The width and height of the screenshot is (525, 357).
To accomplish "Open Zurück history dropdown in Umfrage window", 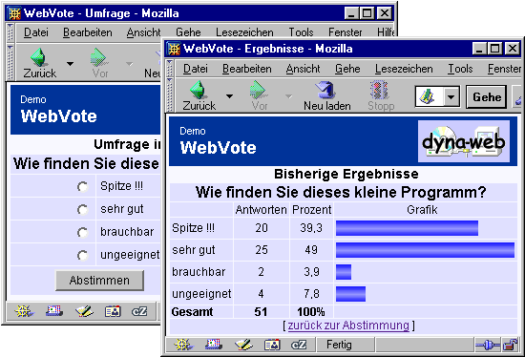I will click(x=70, y=64).
